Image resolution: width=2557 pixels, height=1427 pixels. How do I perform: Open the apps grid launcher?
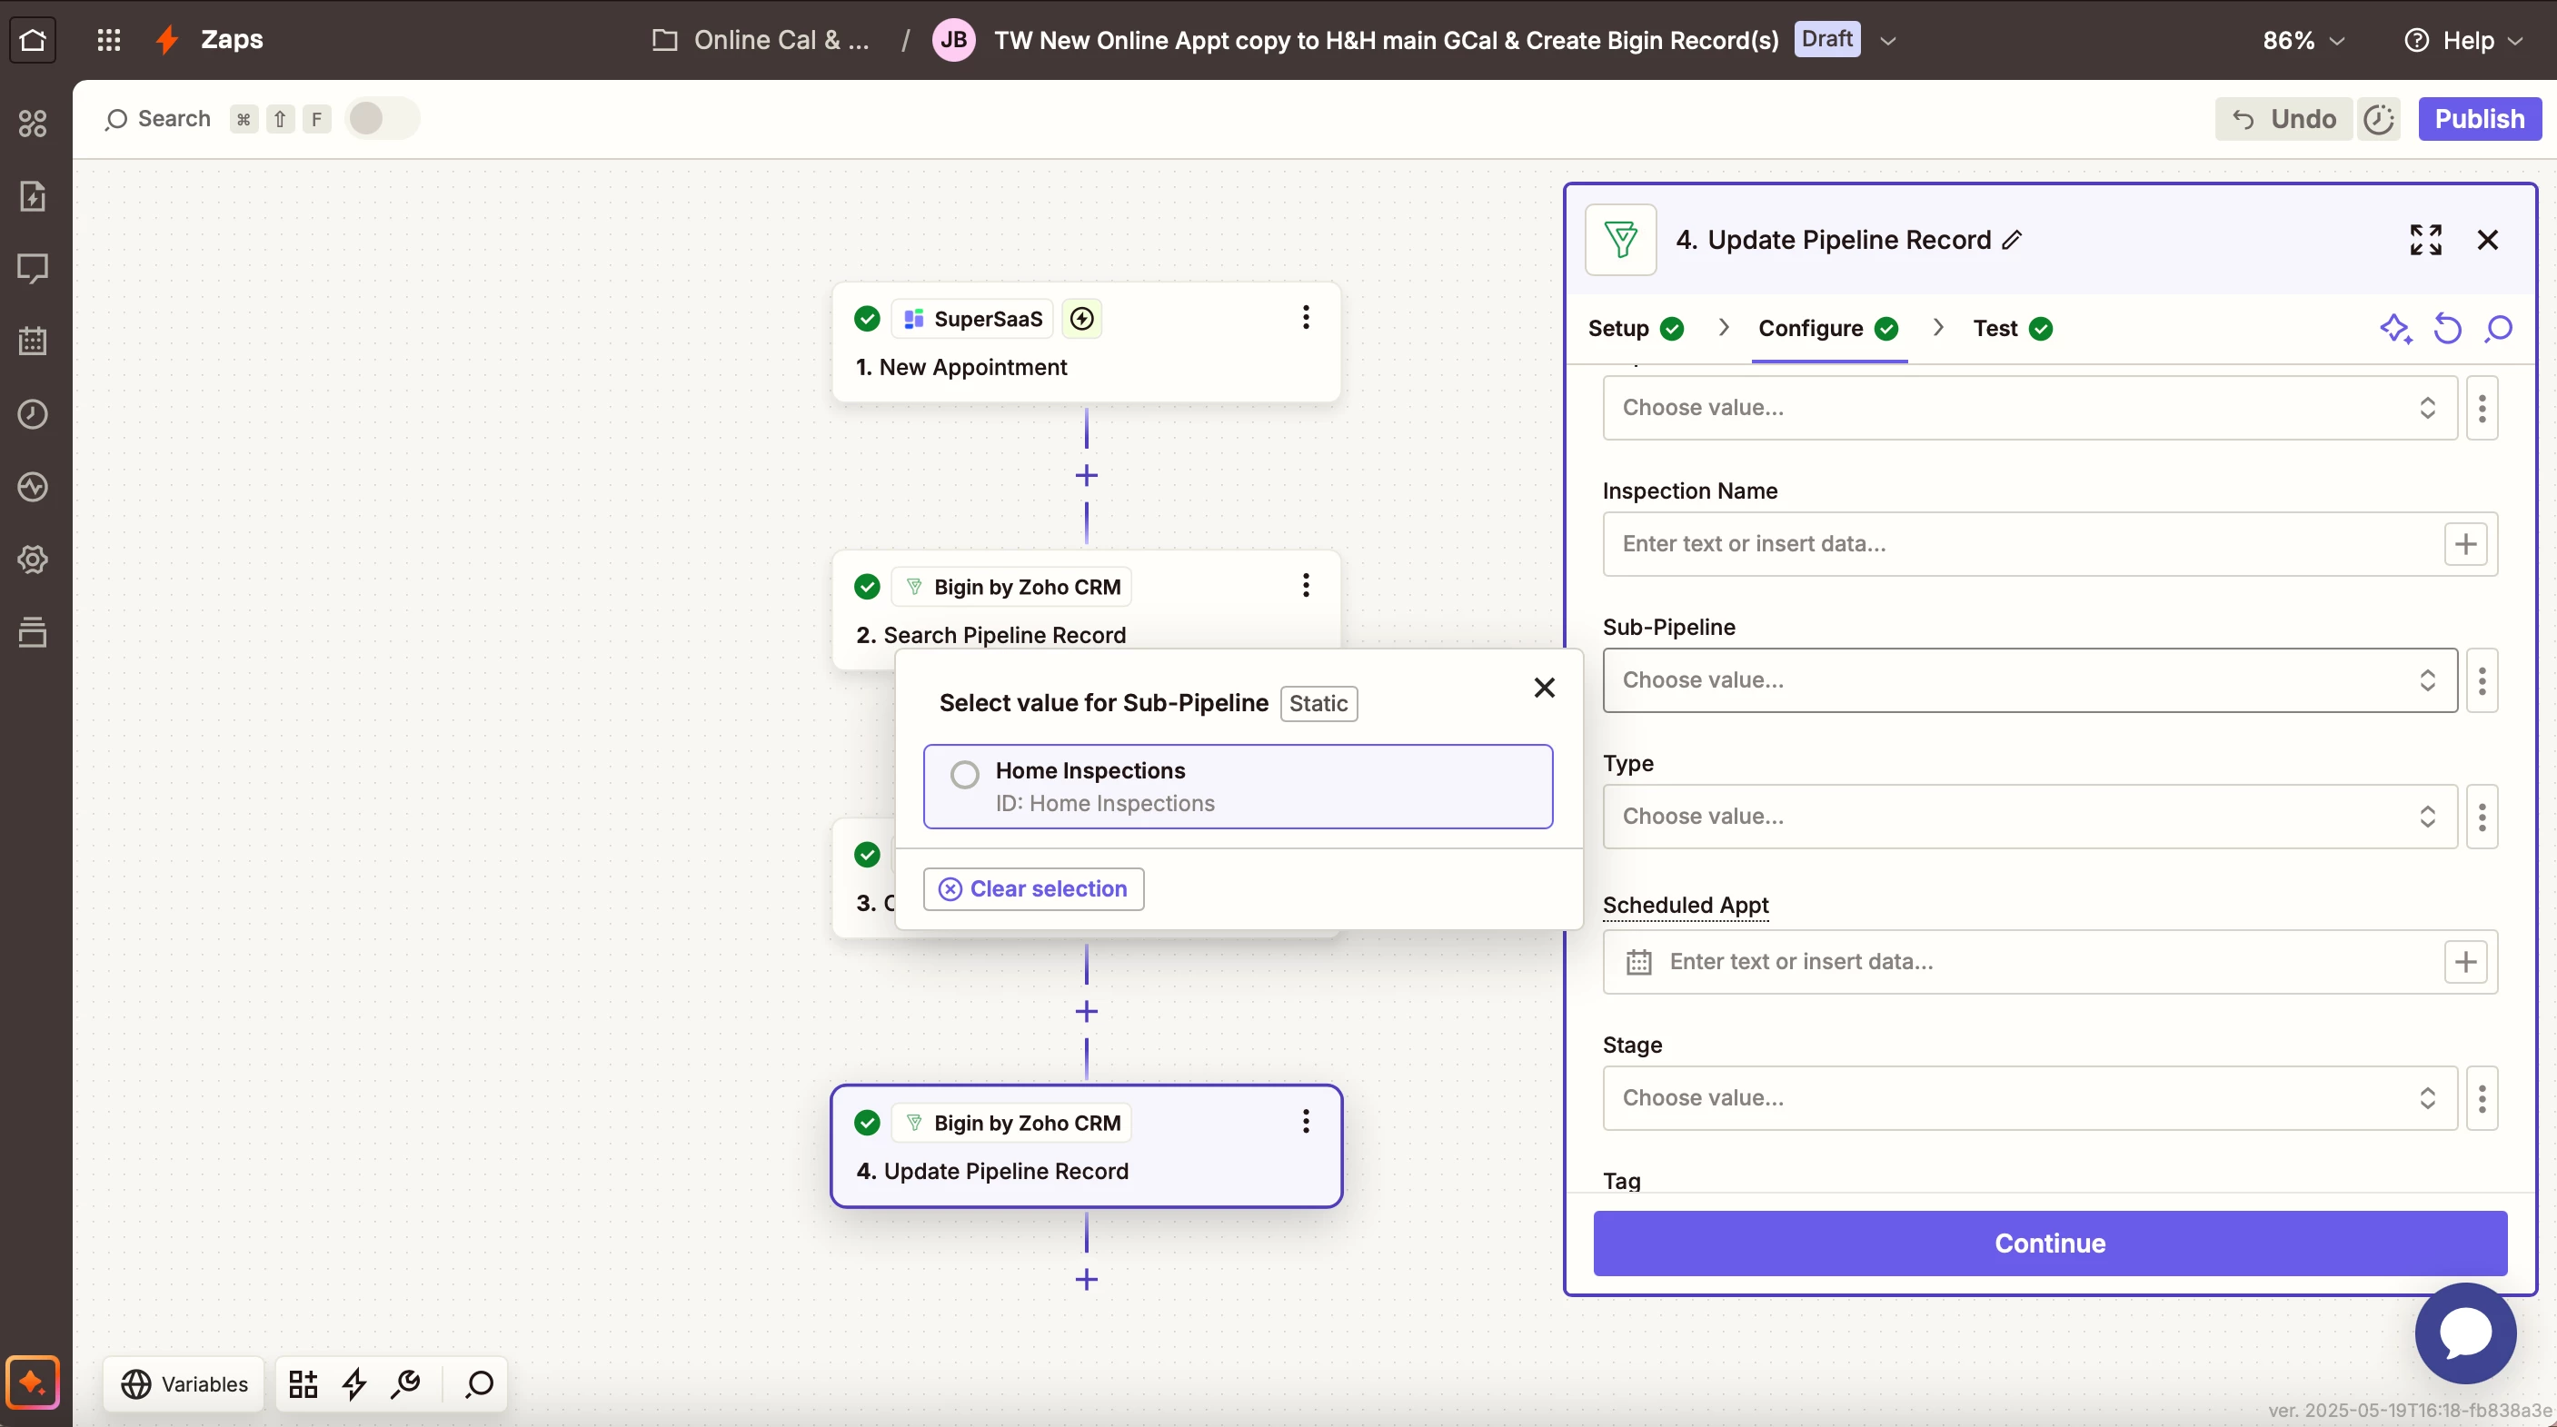[x=108, y=40]
